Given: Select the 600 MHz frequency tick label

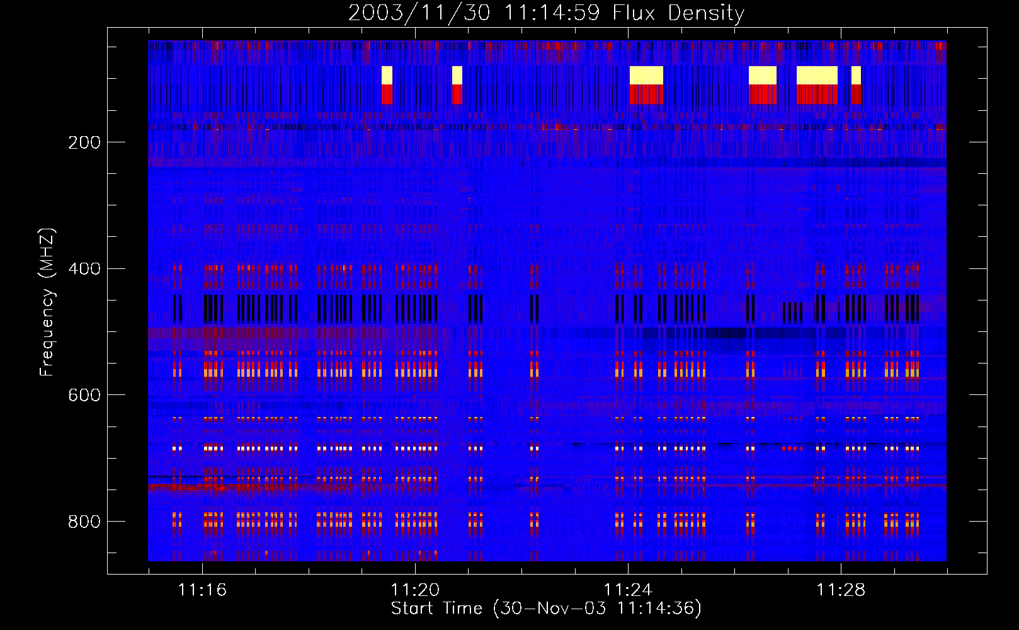Looking at the screenshot, I should 84,395.
